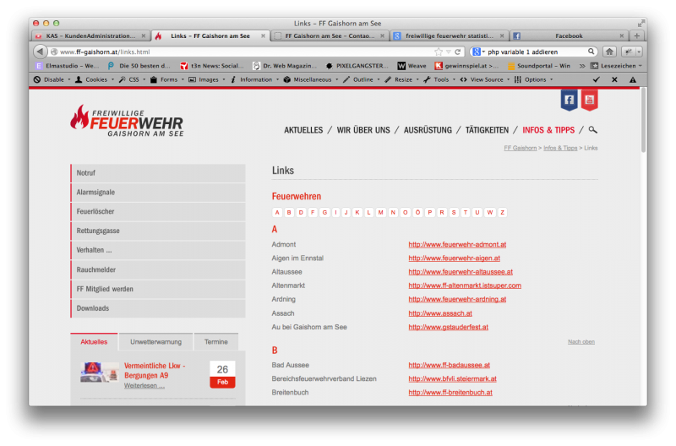Open the Cookies developer menu
Image resolution: width=676 pixels, height=446 pixels.
[95, 79]
